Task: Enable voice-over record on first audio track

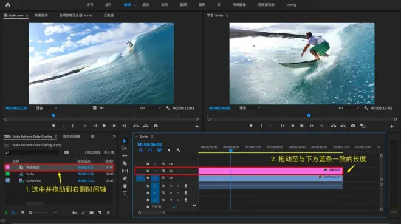Action: click(186, 186)
